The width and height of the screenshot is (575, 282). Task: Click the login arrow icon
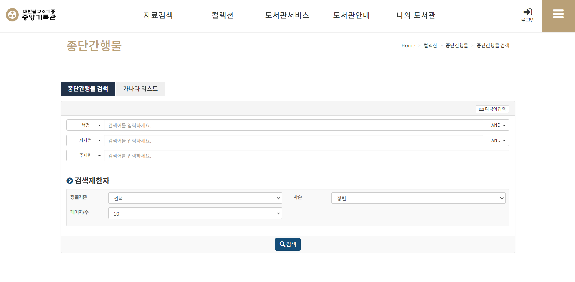tap(528, 12)
